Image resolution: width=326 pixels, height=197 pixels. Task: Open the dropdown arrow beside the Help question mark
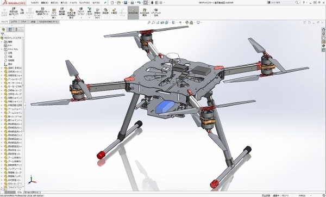pos(308,3)
